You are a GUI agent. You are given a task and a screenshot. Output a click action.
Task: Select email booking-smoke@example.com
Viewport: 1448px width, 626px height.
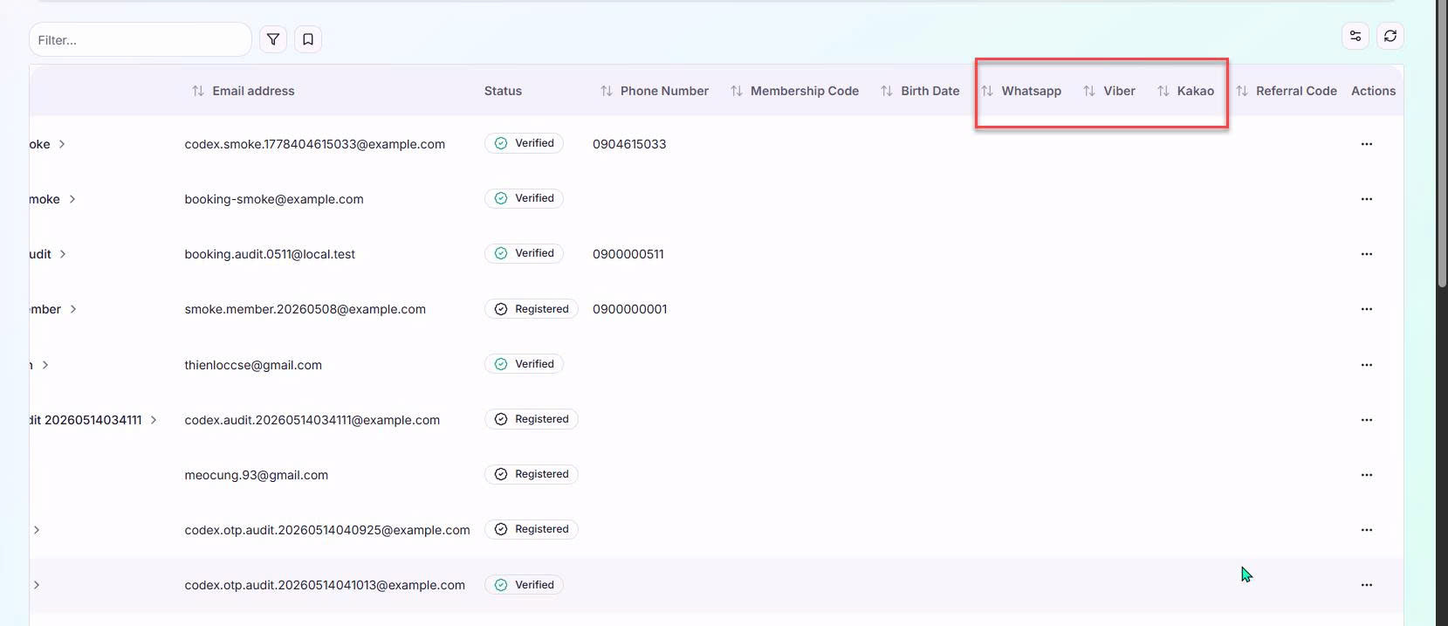pyautogui.click(x=274, y=199)
